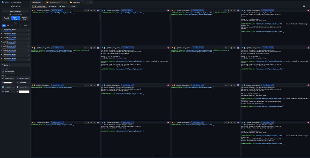The image size is (310, 158).
Task: Open tier dropdown in work6 agent terminal
Action: coord(227,85)
